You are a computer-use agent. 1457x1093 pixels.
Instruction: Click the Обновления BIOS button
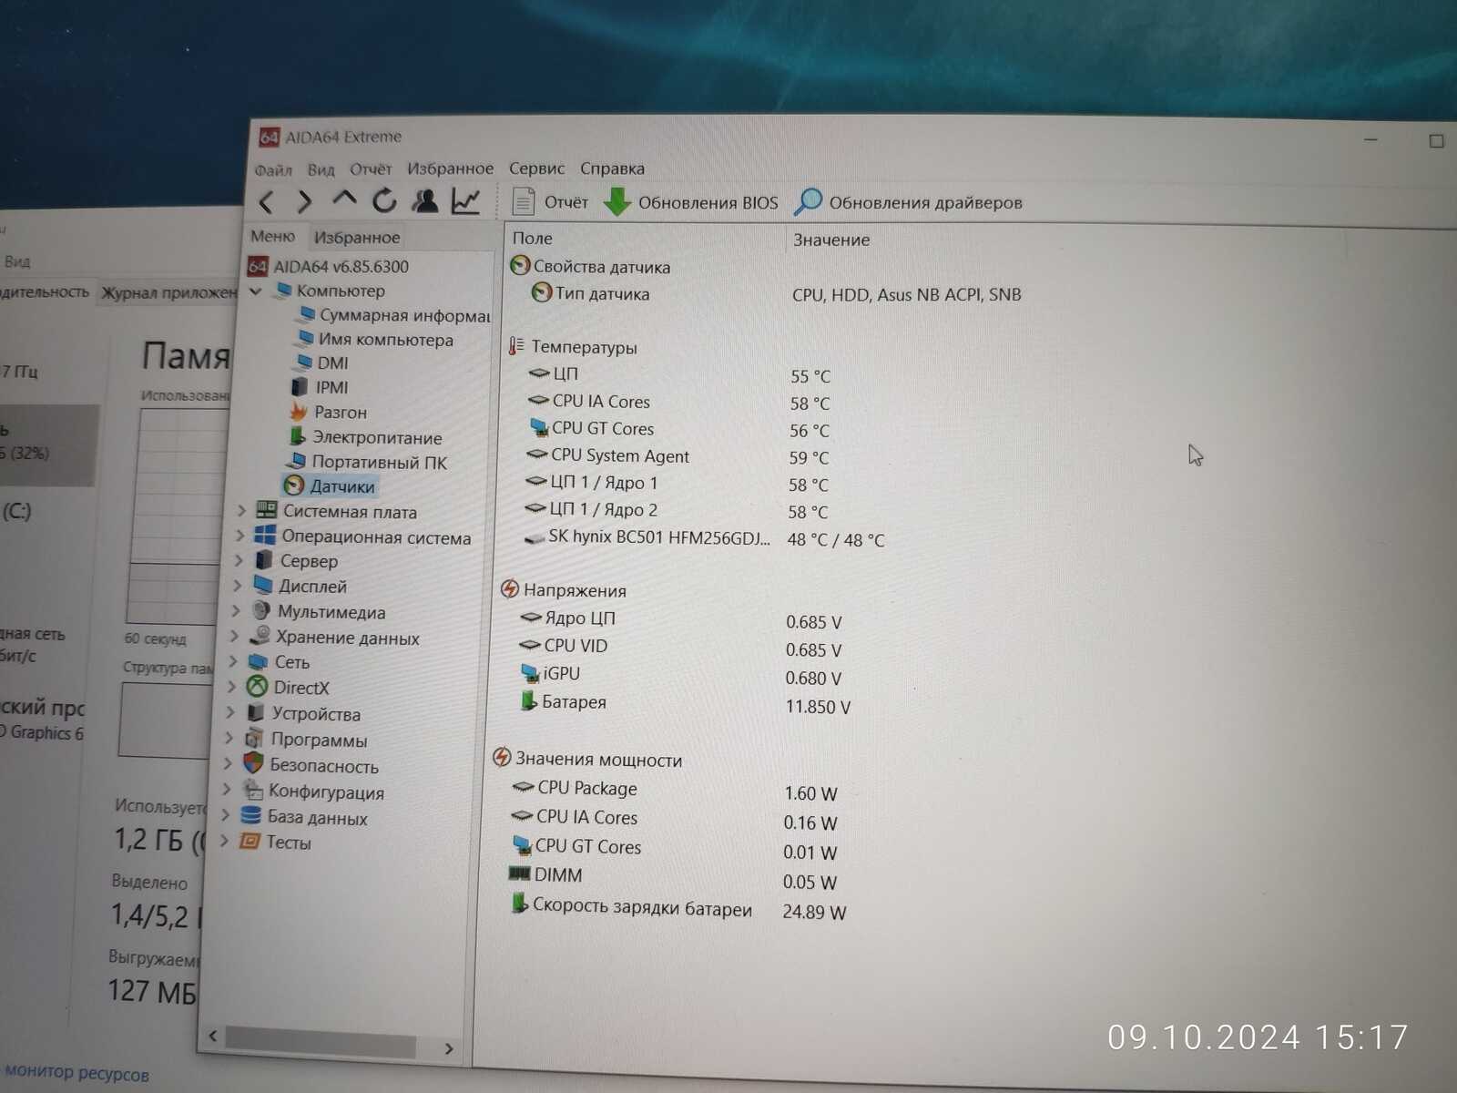[x=691, y=202]
